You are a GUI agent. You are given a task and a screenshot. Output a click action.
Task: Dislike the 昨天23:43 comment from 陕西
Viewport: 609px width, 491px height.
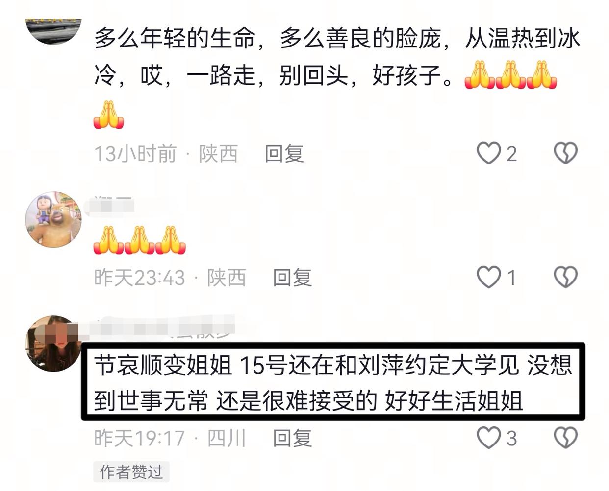point(565,277)
